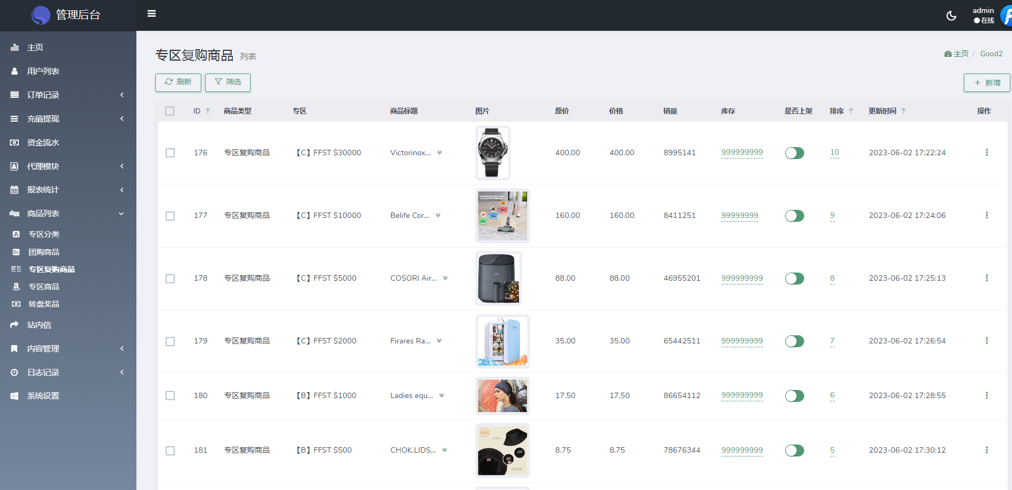Check the checkbox for row 178
The height and width of the screenshot is (490, 1012).
pyautogui.click(x=170, y=279)
